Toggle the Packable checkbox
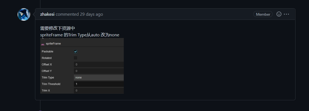Viewport: 309px width, 111px height. (x=76, y=52)
